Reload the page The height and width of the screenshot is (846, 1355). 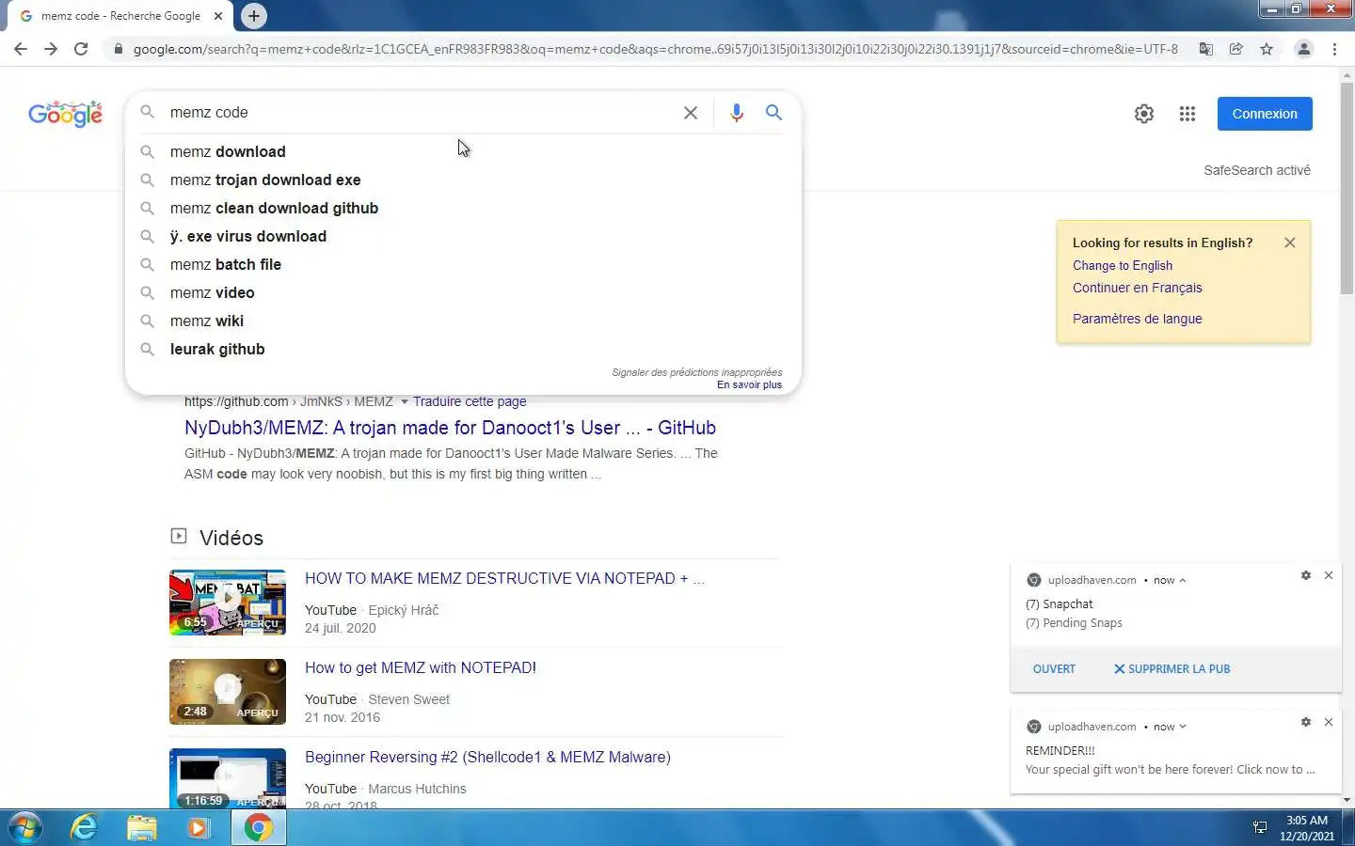click(x=81, y=49)
